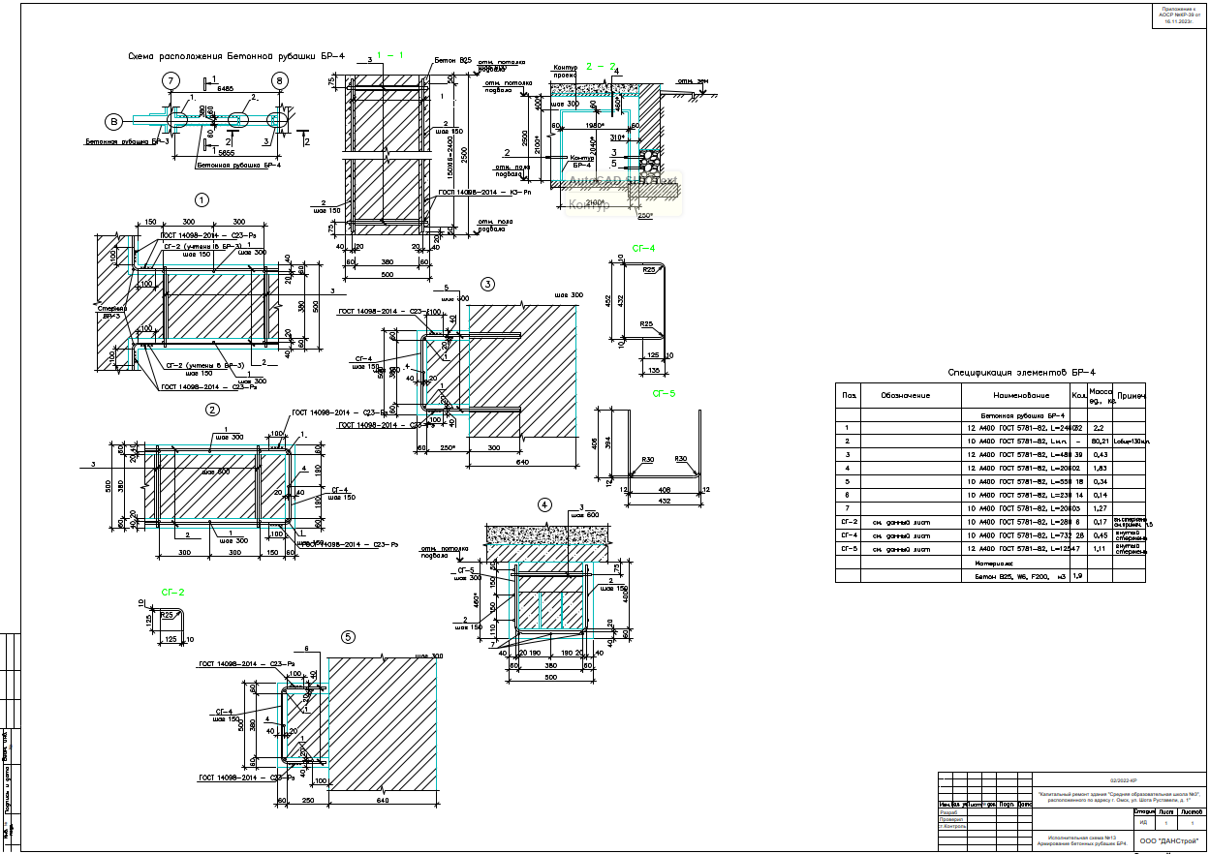The width and height of the screenshot is (1210, 854).
Task: Click the axis bubble labeled 8
Action: tap(280, 80)
